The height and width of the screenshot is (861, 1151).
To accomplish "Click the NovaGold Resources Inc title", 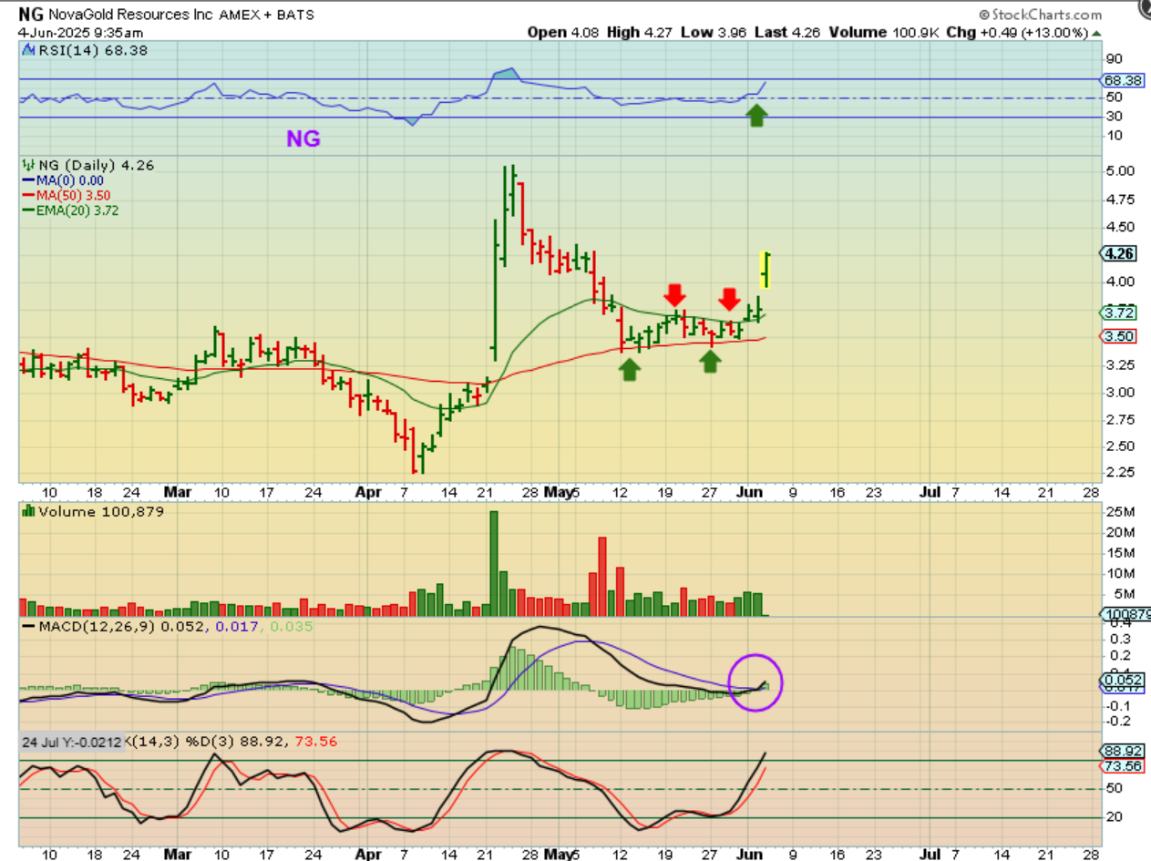I will coord(132,14).
